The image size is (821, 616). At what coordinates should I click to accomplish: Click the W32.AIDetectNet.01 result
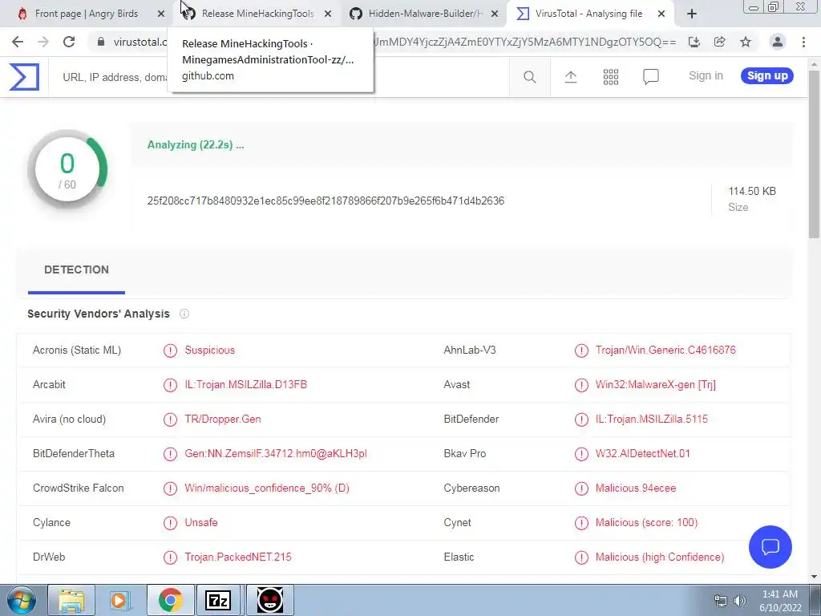coord(642,454)
